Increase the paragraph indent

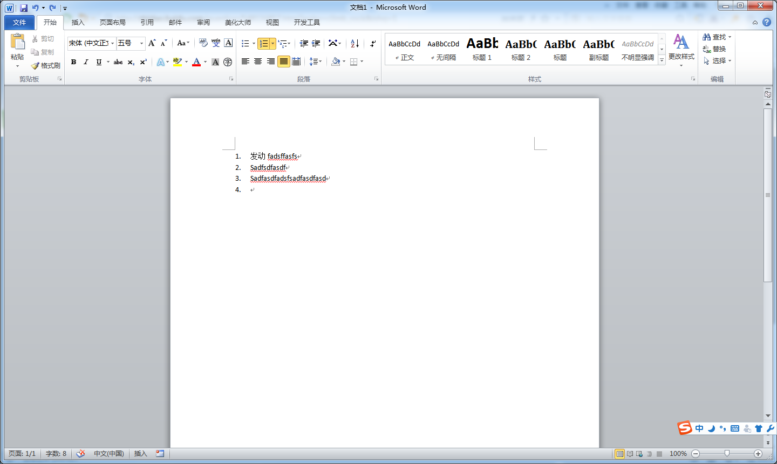pyautogui.click(x=316, y=43)
